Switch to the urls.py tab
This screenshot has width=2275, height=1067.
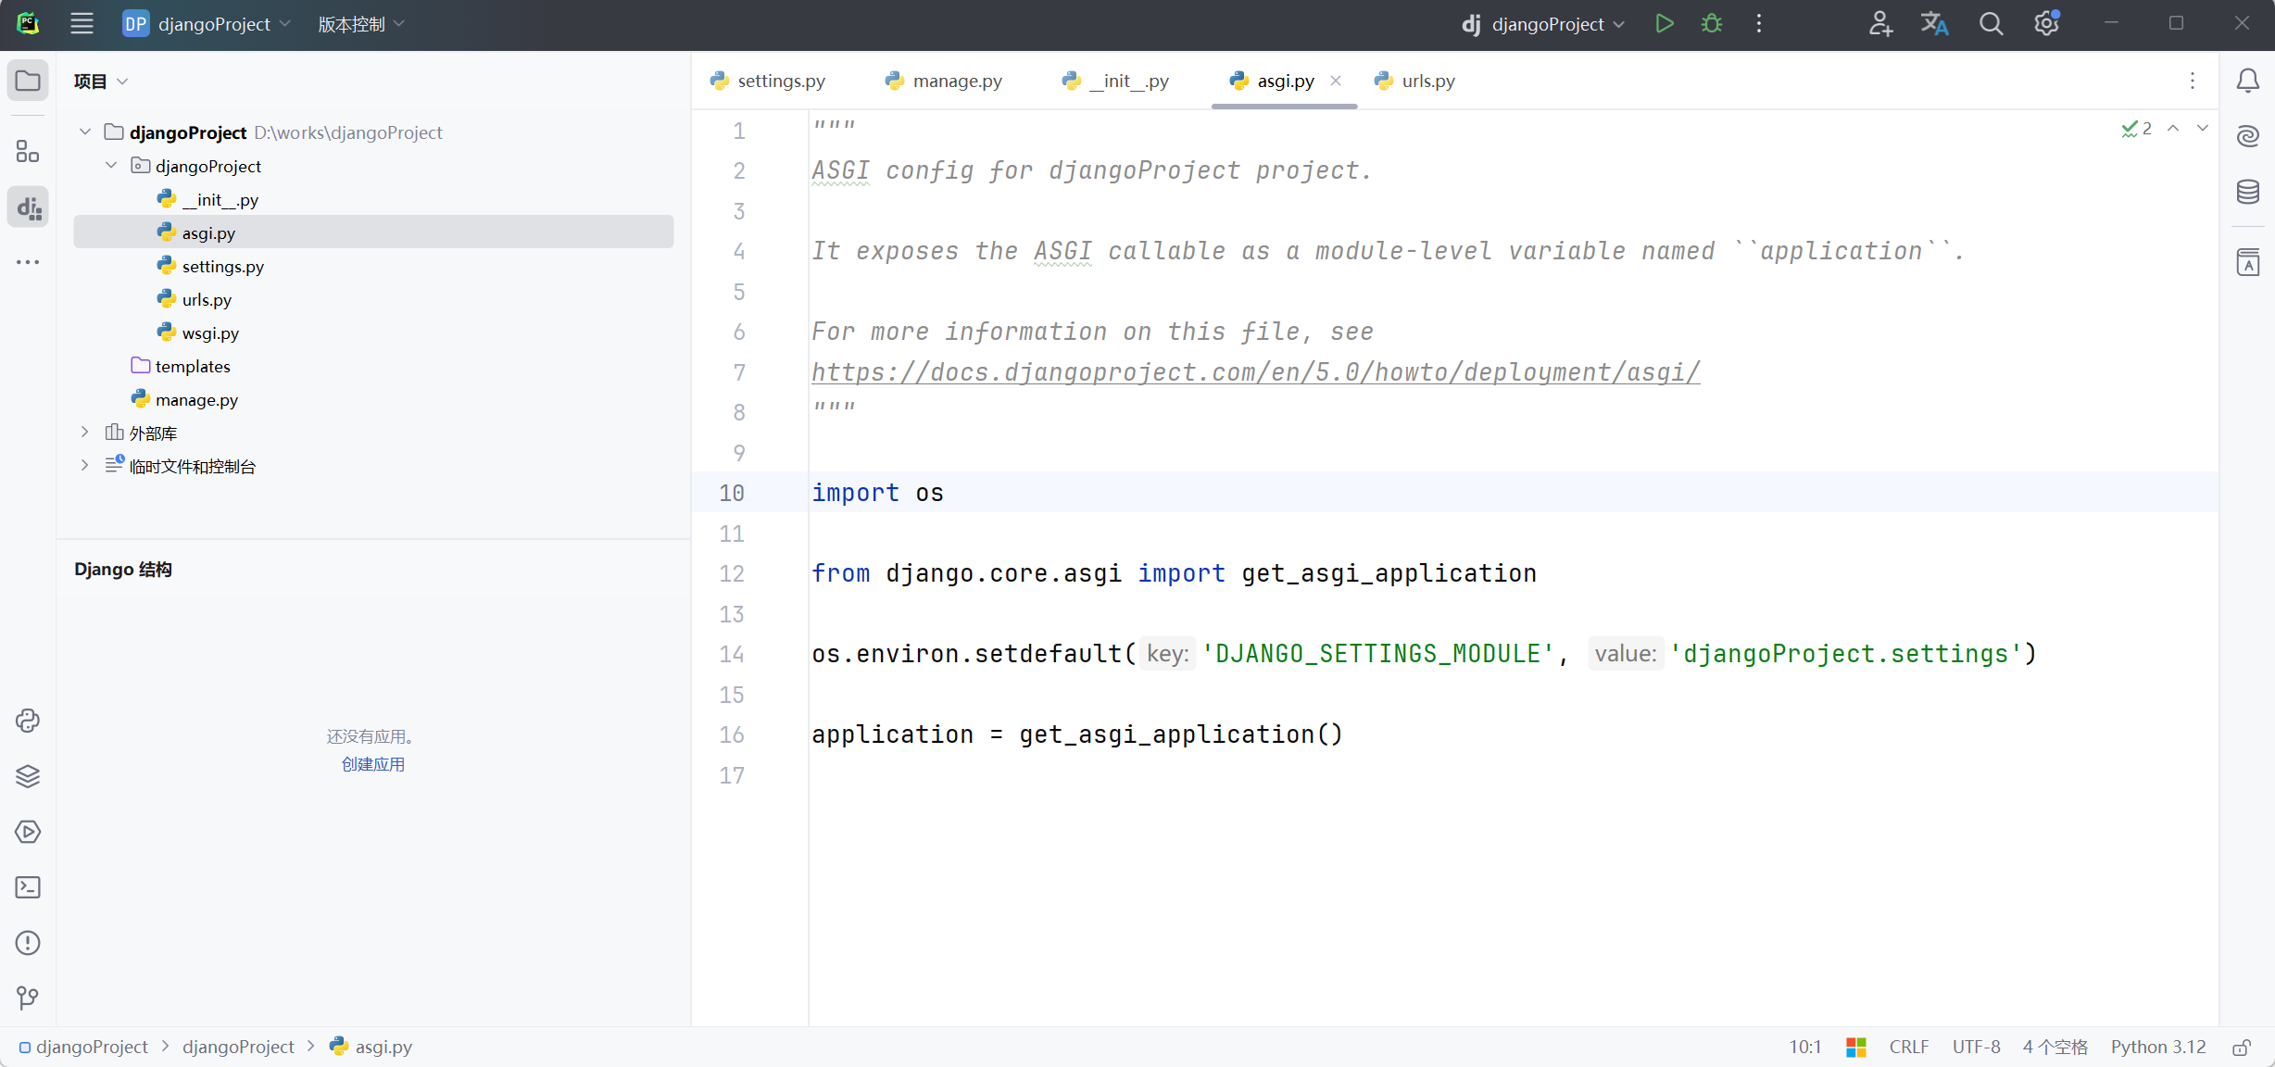[x=1416, y=82]
